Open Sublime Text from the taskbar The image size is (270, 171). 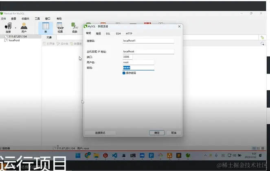point(178,156)
